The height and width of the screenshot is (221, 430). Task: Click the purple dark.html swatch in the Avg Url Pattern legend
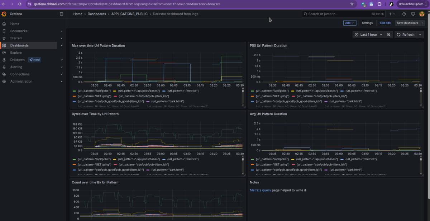(326, 170)
